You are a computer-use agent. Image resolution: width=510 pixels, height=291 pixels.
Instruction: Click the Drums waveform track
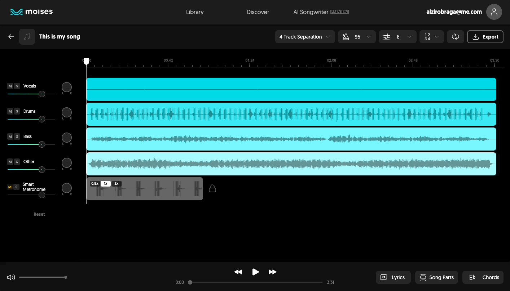click(x=291, y=114)
